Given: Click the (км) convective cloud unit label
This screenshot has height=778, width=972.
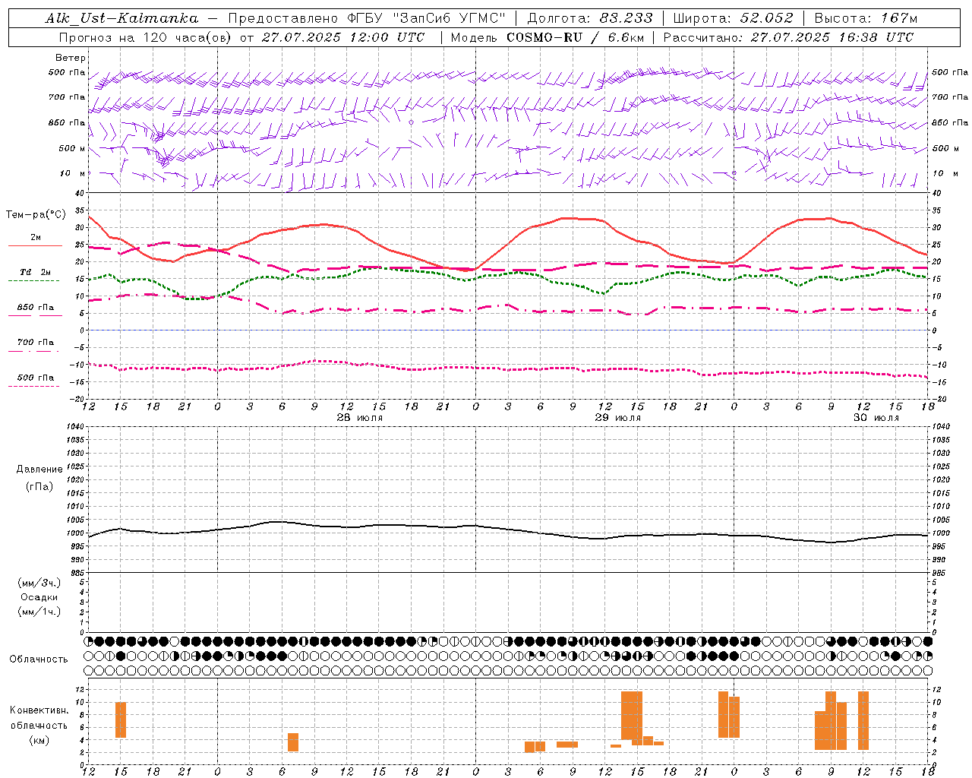Looking at the screenshot, I should point(39,740).
